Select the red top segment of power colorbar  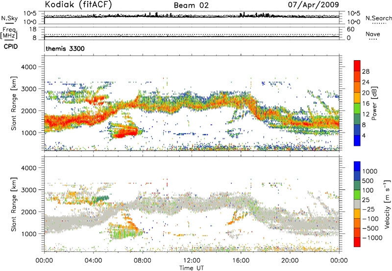click(x=357, y=66)
